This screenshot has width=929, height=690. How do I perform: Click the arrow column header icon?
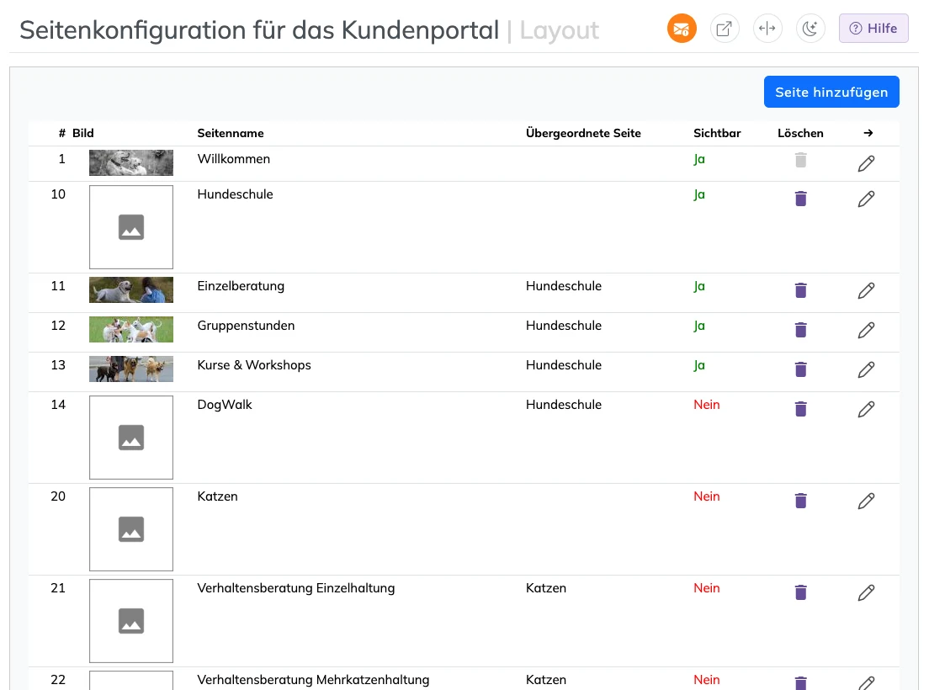pyautogui.click(x=868, y=133)
